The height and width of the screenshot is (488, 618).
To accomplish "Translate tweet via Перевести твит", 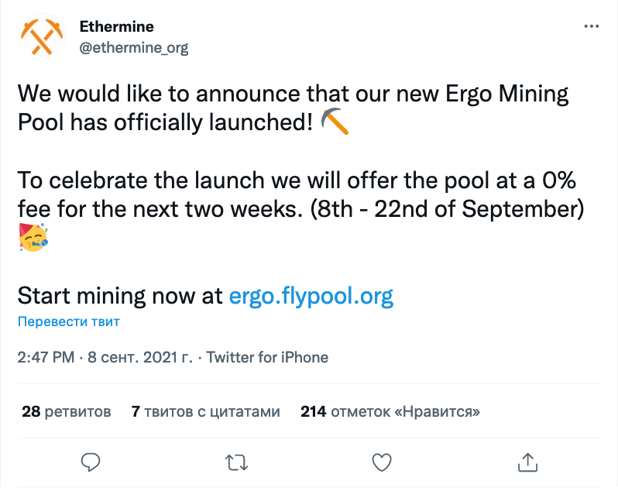I will pos(69,321).
